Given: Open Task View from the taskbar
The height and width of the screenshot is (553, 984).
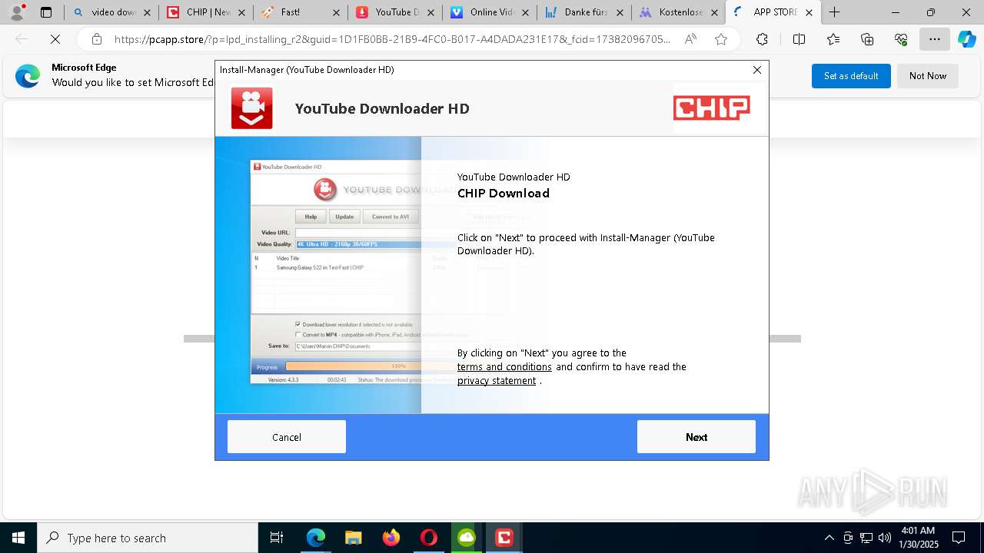Looking at the screenshot, I should point(277,538).
